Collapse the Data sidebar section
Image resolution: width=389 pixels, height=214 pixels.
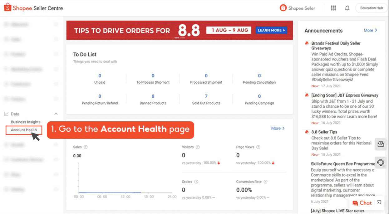click(56, 114)
